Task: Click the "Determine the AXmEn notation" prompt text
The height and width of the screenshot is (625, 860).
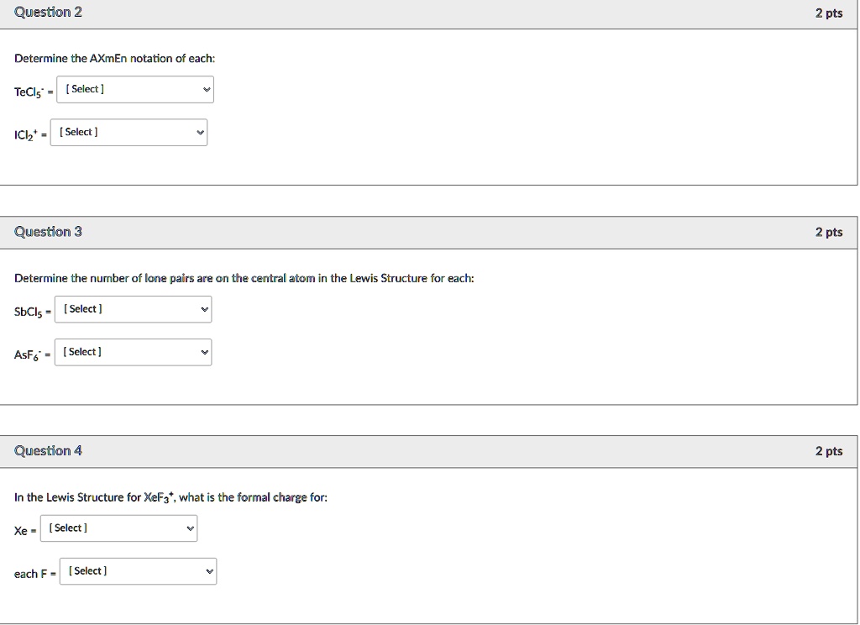Action: click(x=114, y=59)
